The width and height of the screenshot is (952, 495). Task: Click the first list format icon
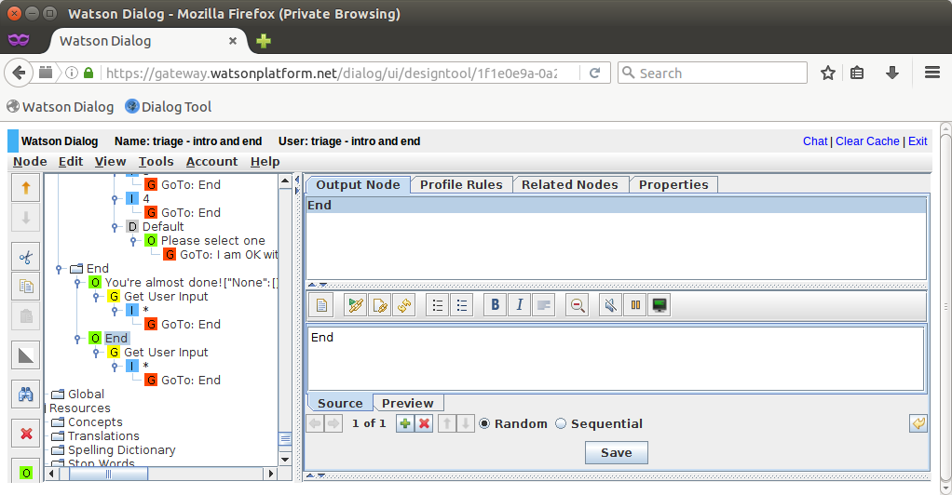[437, 305]
